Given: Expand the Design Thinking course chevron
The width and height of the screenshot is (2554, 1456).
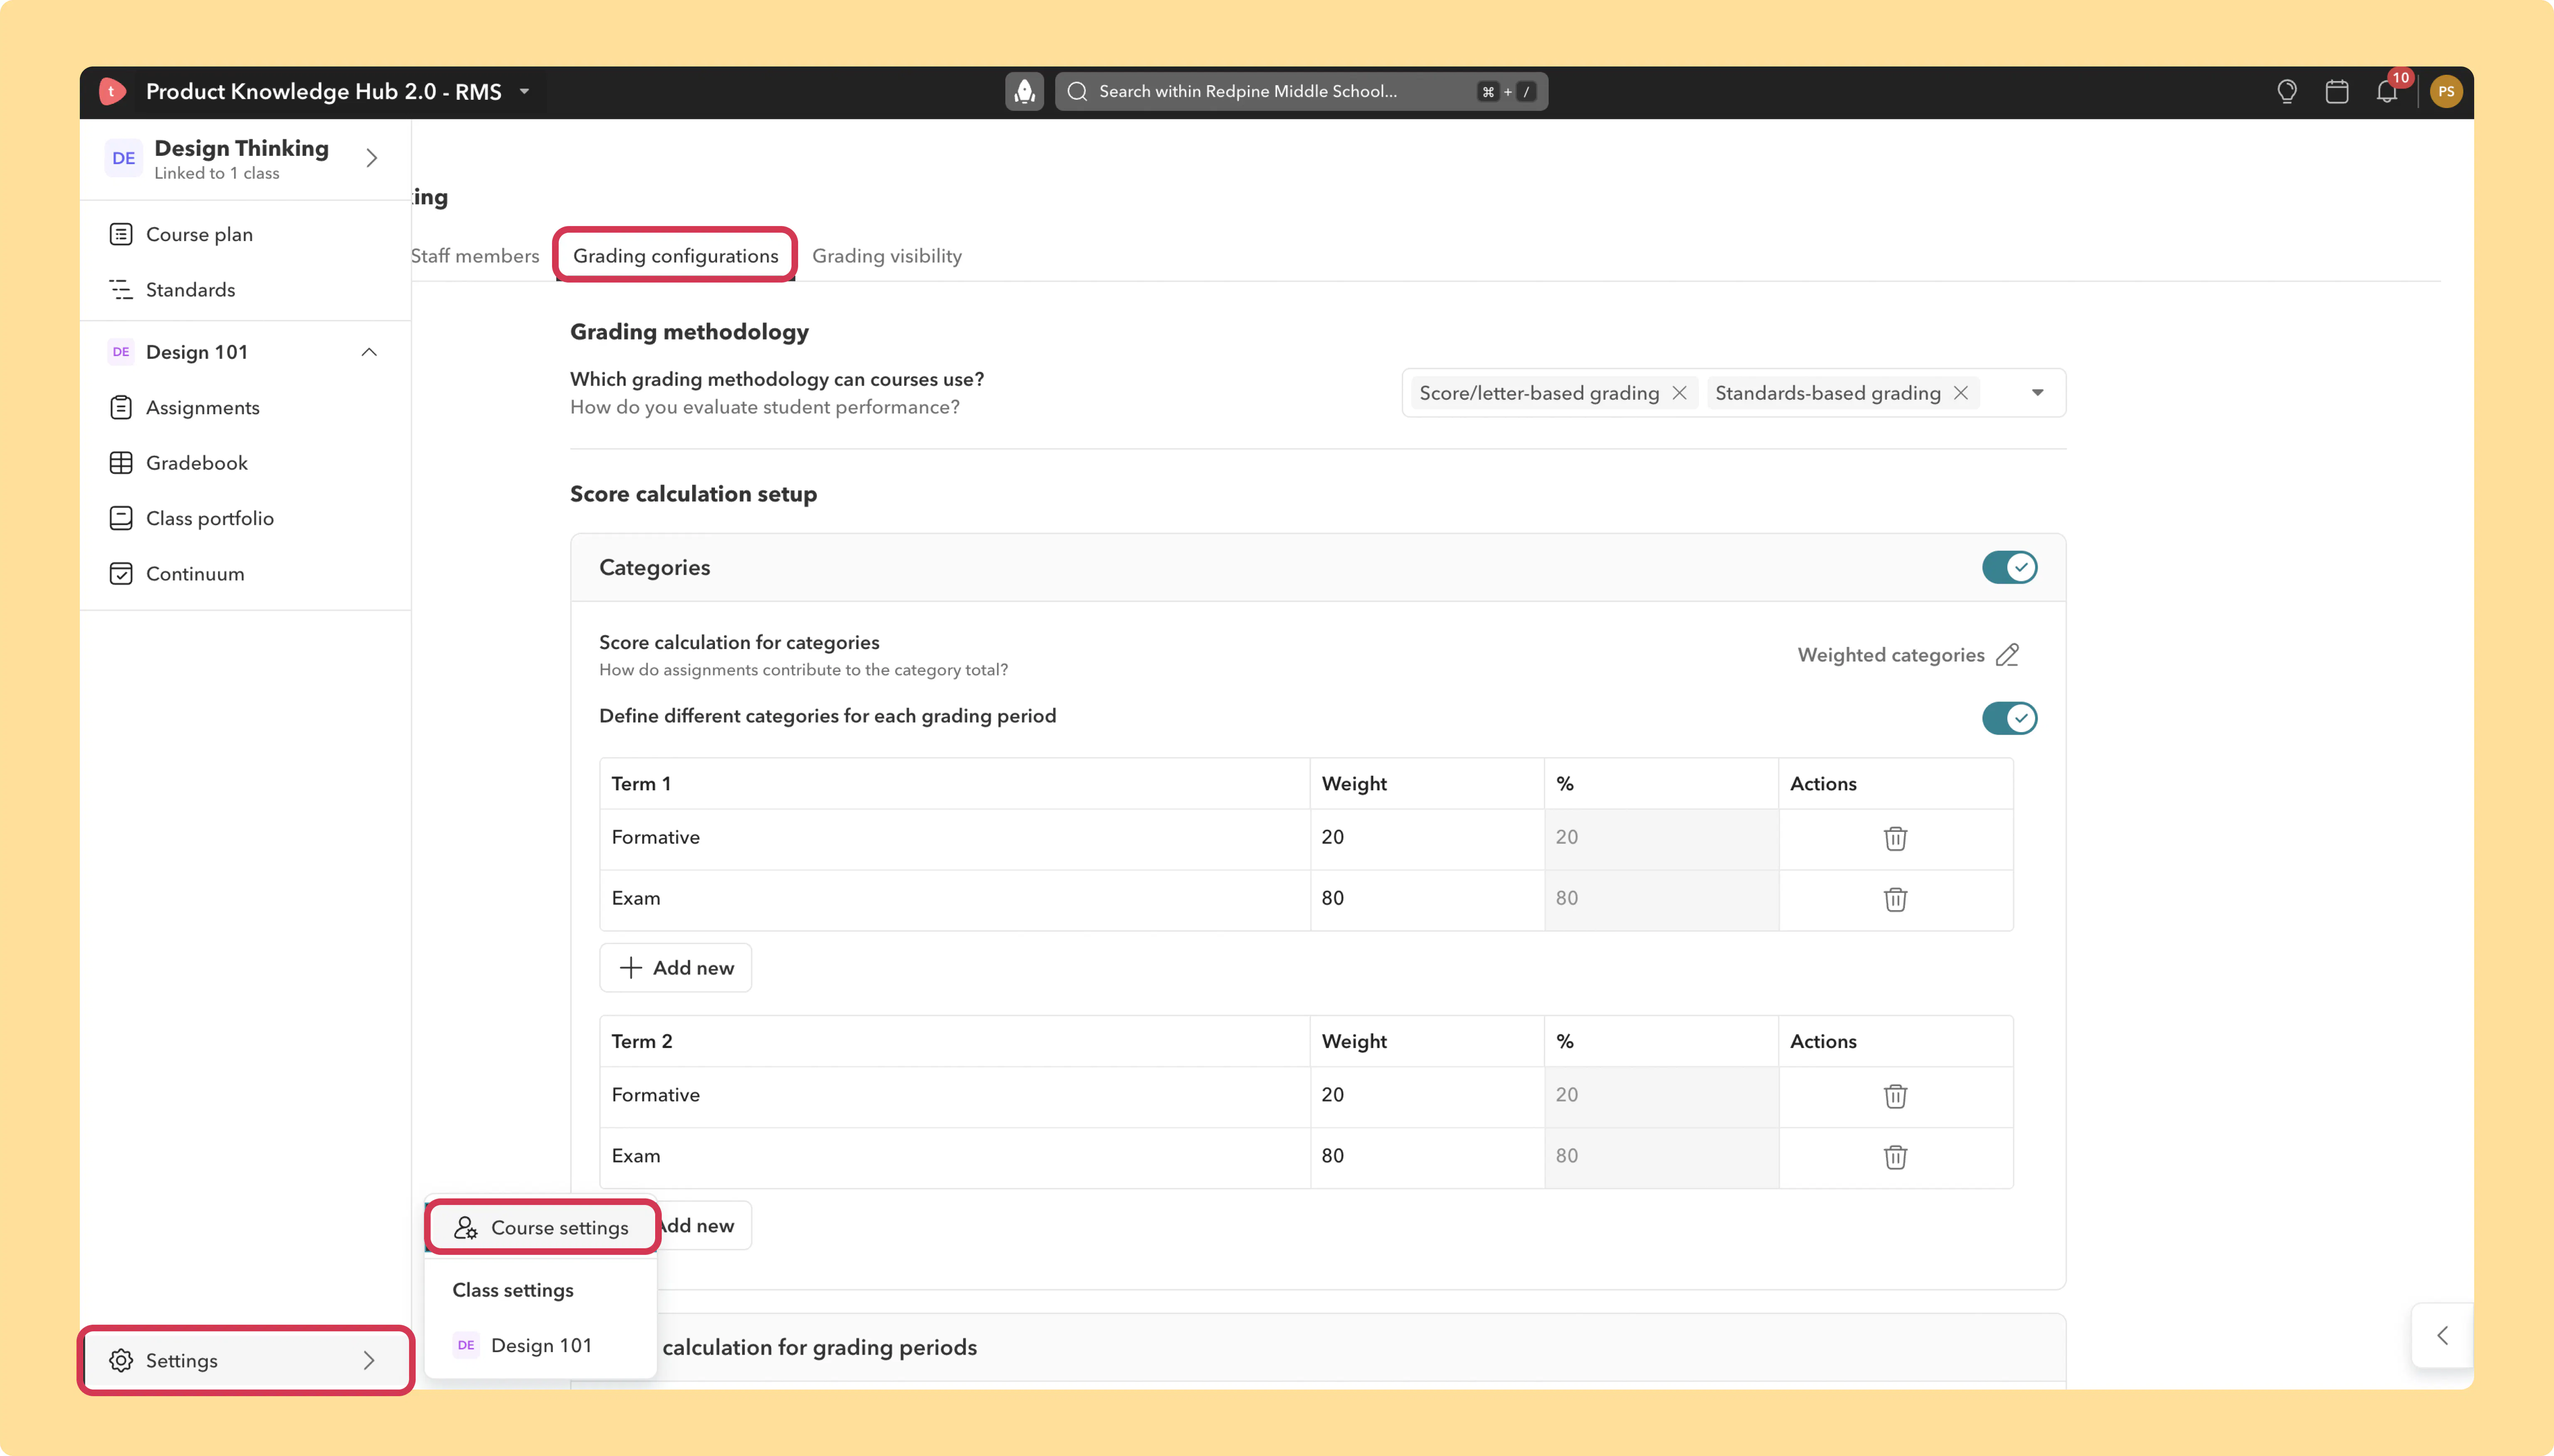Looking at the screenshot, I should click(x=372, y=158).
